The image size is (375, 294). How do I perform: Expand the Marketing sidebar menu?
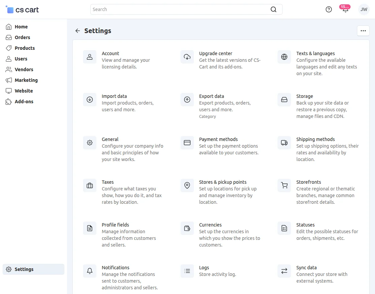point(26,80)
